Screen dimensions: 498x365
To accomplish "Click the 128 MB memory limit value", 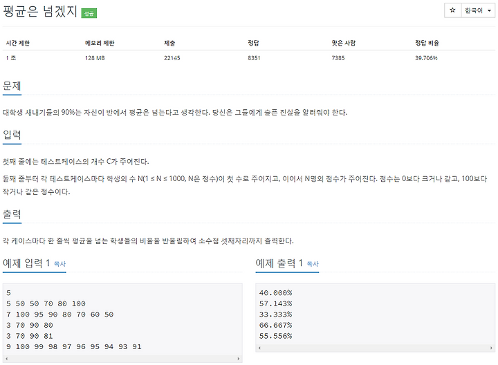I will point(95,58).
